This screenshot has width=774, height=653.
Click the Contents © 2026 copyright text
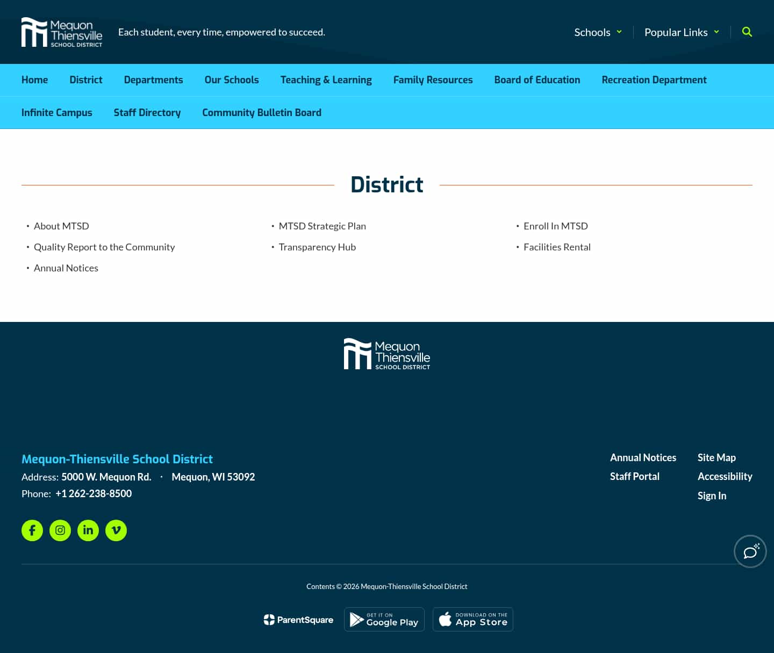click(x=387, y=586)
